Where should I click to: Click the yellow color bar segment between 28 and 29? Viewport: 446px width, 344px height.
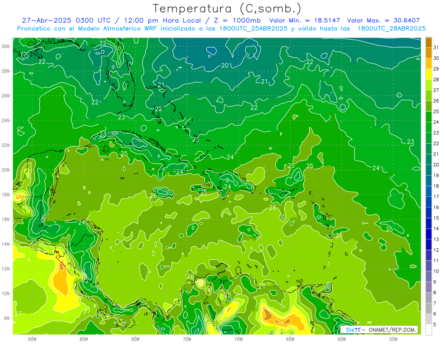click(429, 74)
